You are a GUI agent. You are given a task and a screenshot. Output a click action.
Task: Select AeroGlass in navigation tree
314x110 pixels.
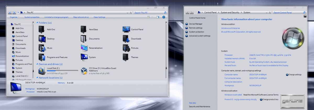(20, 32)
